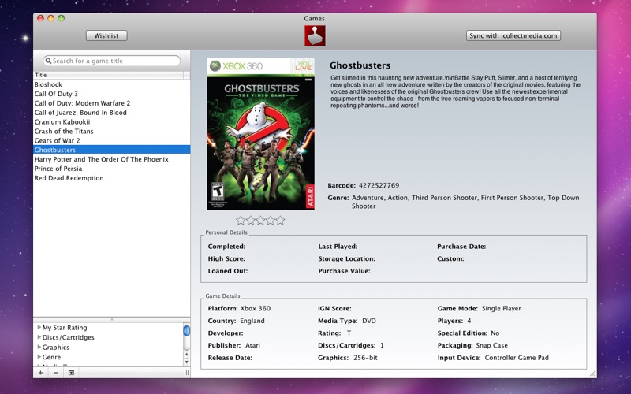Click the Completed label
This screenshot has height=394, width=631.
pyautogui.click(x=226, y=247)
